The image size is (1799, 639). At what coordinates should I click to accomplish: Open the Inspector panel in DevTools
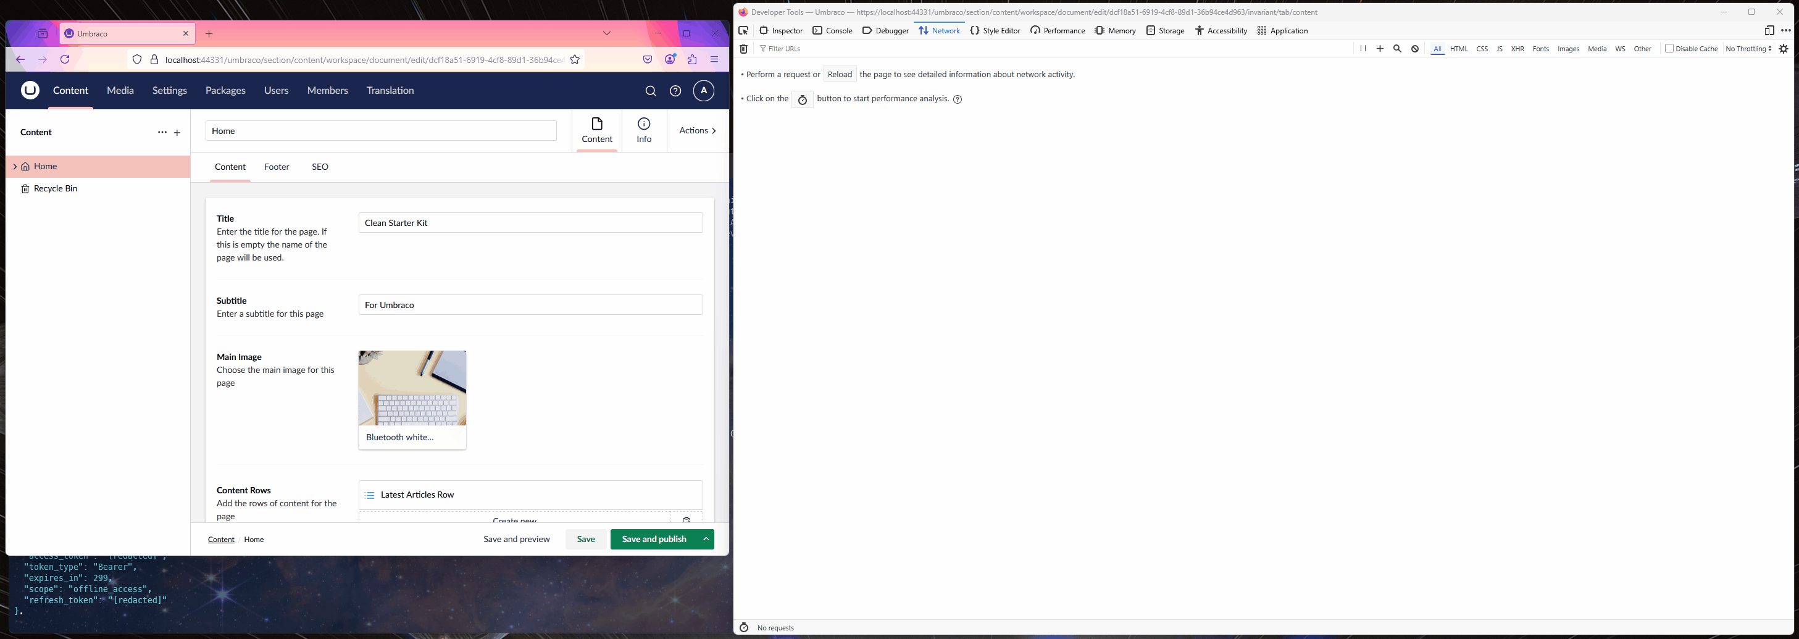coord(781,31)
